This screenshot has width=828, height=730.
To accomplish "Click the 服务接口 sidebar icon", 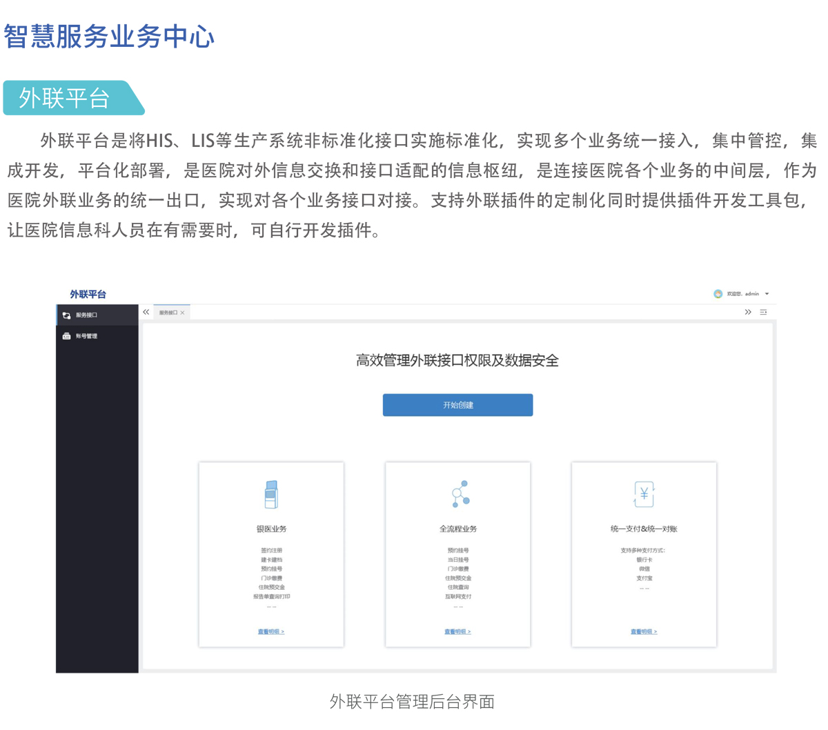I will 67,315.
